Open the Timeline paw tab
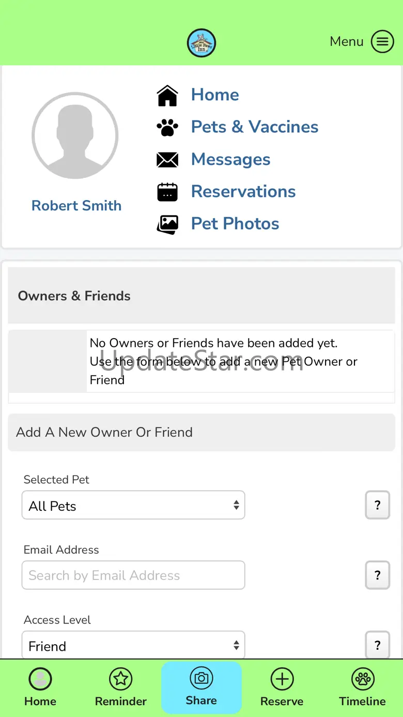The height and width of the screenshot is (717, 403). pyautogui.click(x=363, y=688)
